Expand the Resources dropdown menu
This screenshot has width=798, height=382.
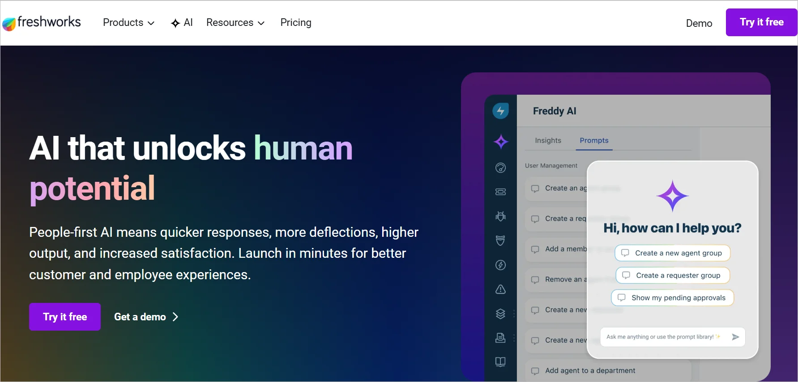235,23
